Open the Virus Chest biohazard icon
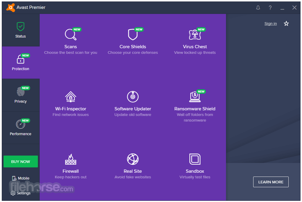Image resolution: width=302 pixels, height=202 pixels. point(195,35)
